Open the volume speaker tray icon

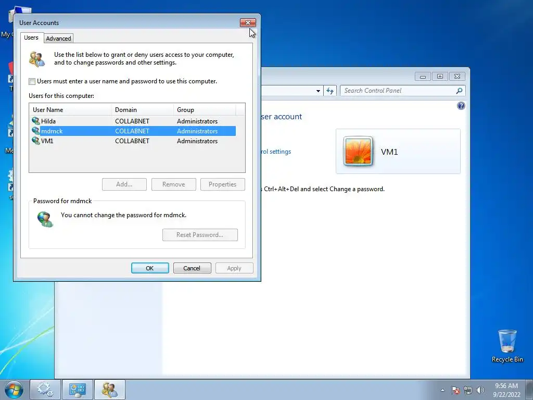click(x=480, y=390)
